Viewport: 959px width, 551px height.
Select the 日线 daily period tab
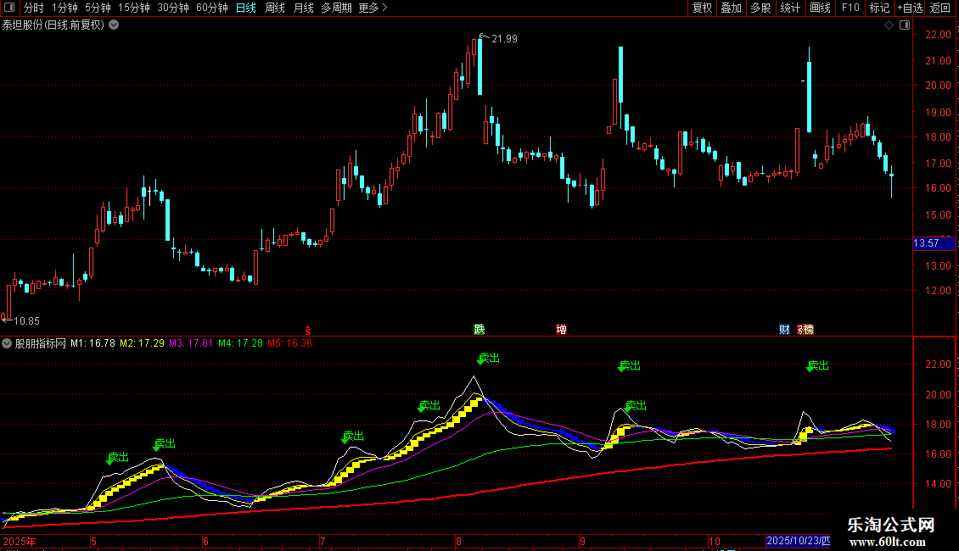tap(246, 8)
